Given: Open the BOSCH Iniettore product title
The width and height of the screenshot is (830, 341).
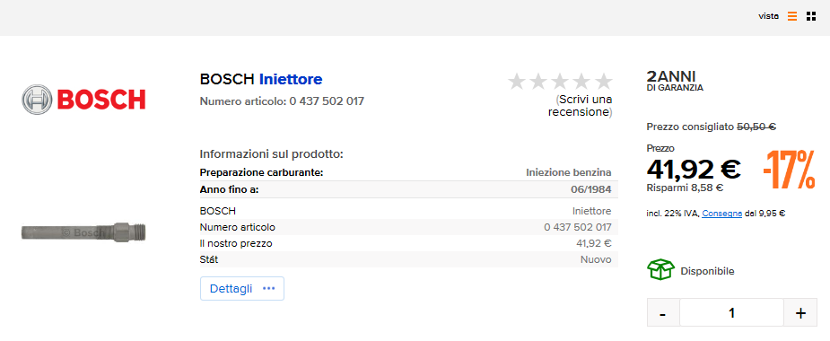Looking at the screenshot, I should (x=261, y=80).
